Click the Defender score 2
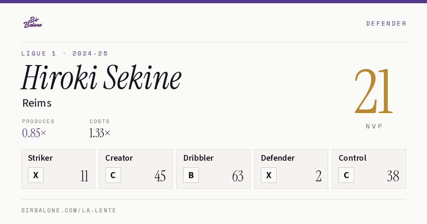 (x=318, y=176)
